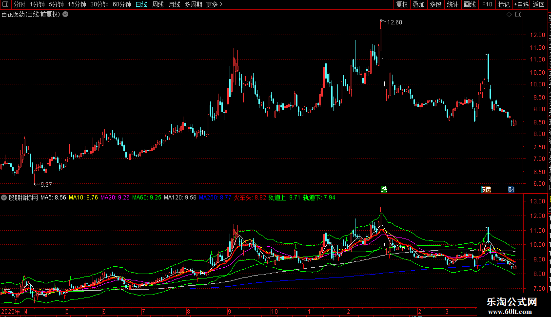Add stock with +自选 button
551x317 pixels.
(x=521, y=4)
